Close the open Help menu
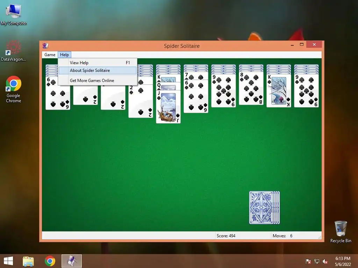Screen dimensions: 358x268 (x=64, y=55)
